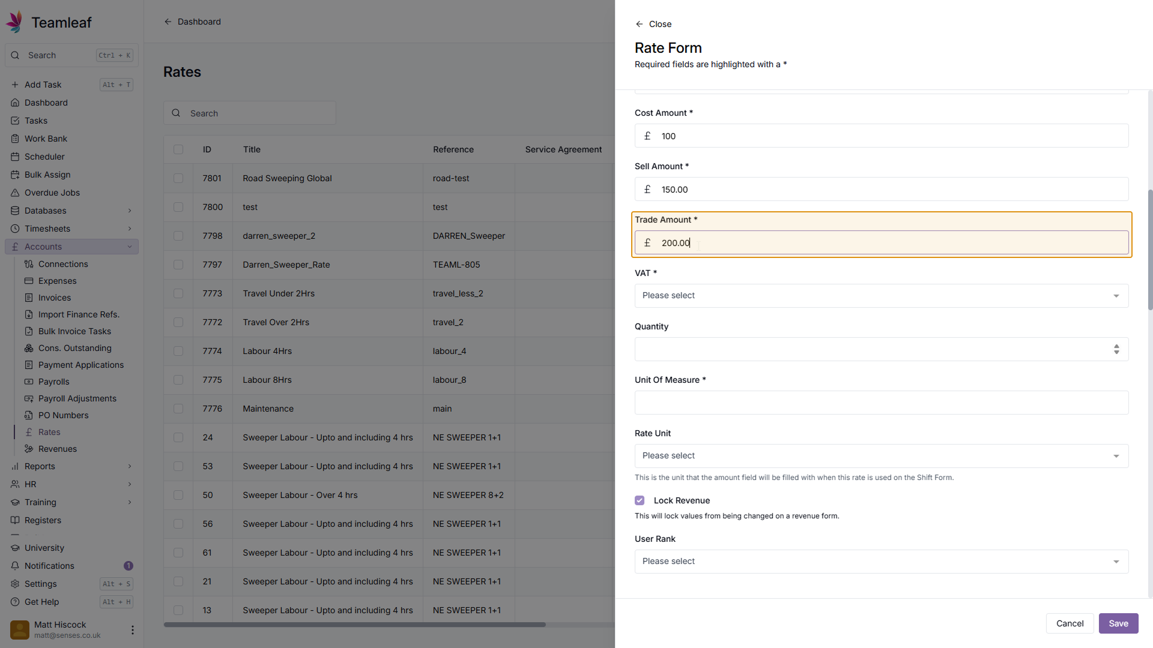1153x648 pixels.
Task: Click the Save button
Action: pyautogui.click(x=1118, y=623)
